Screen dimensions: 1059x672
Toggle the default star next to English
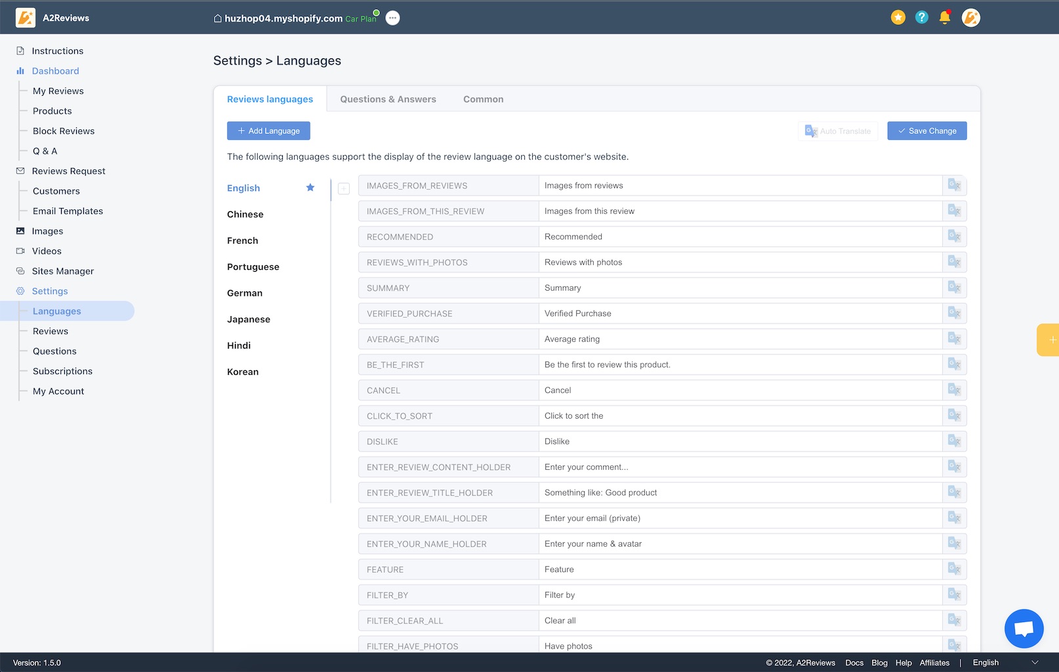[310, 188]
